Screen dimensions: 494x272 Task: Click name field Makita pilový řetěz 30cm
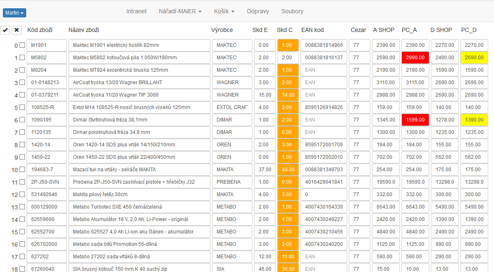pyautogui.click(x=139, y=194)
